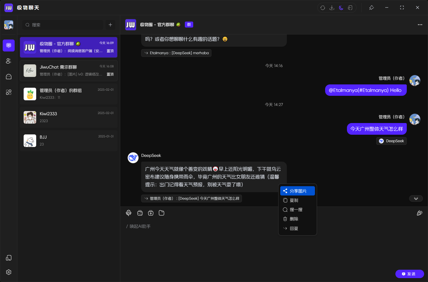Click the device icon near sidebar bottom
The width and height of the screenshot is (428, 282).
9,258
